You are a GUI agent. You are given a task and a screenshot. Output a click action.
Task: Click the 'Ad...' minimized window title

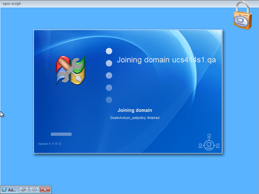tap(12, 190)
